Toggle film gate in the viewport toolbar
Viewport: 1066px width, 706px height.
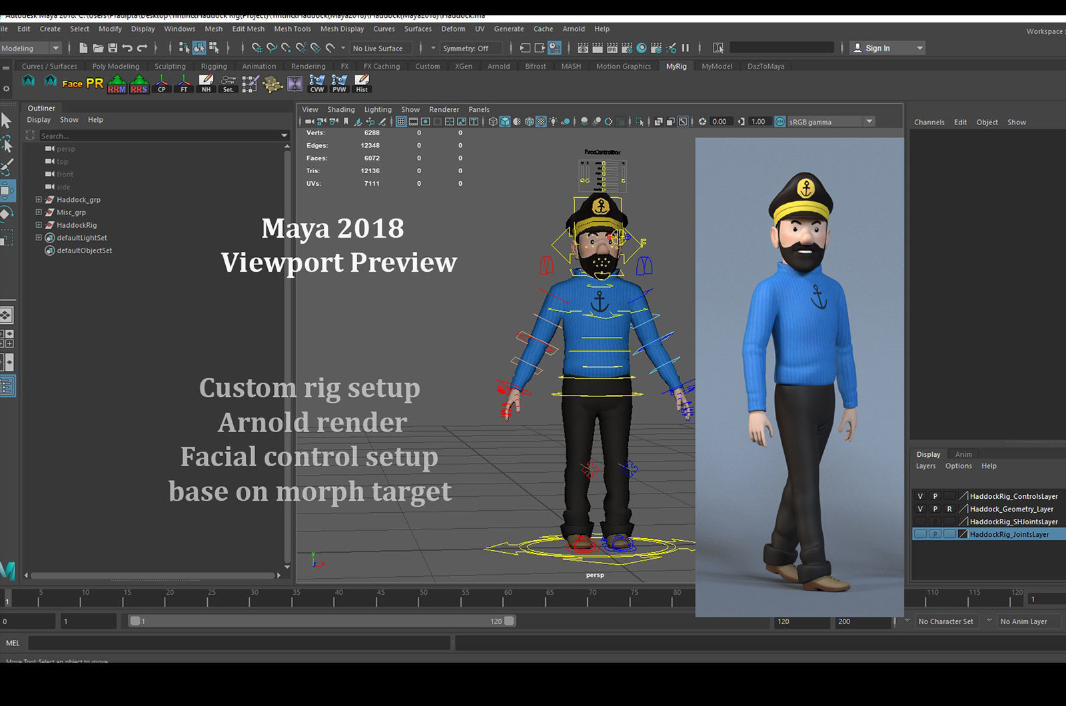click(x=413, y=122)
